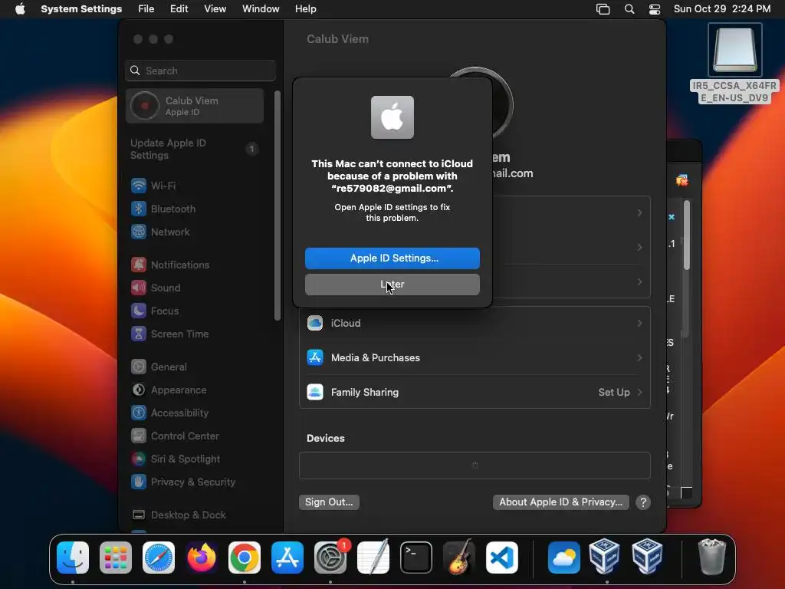Viewport: 785px width, 589px height.
Task: Open the Weather app from the Dock
Action: (x=564, y=558)
